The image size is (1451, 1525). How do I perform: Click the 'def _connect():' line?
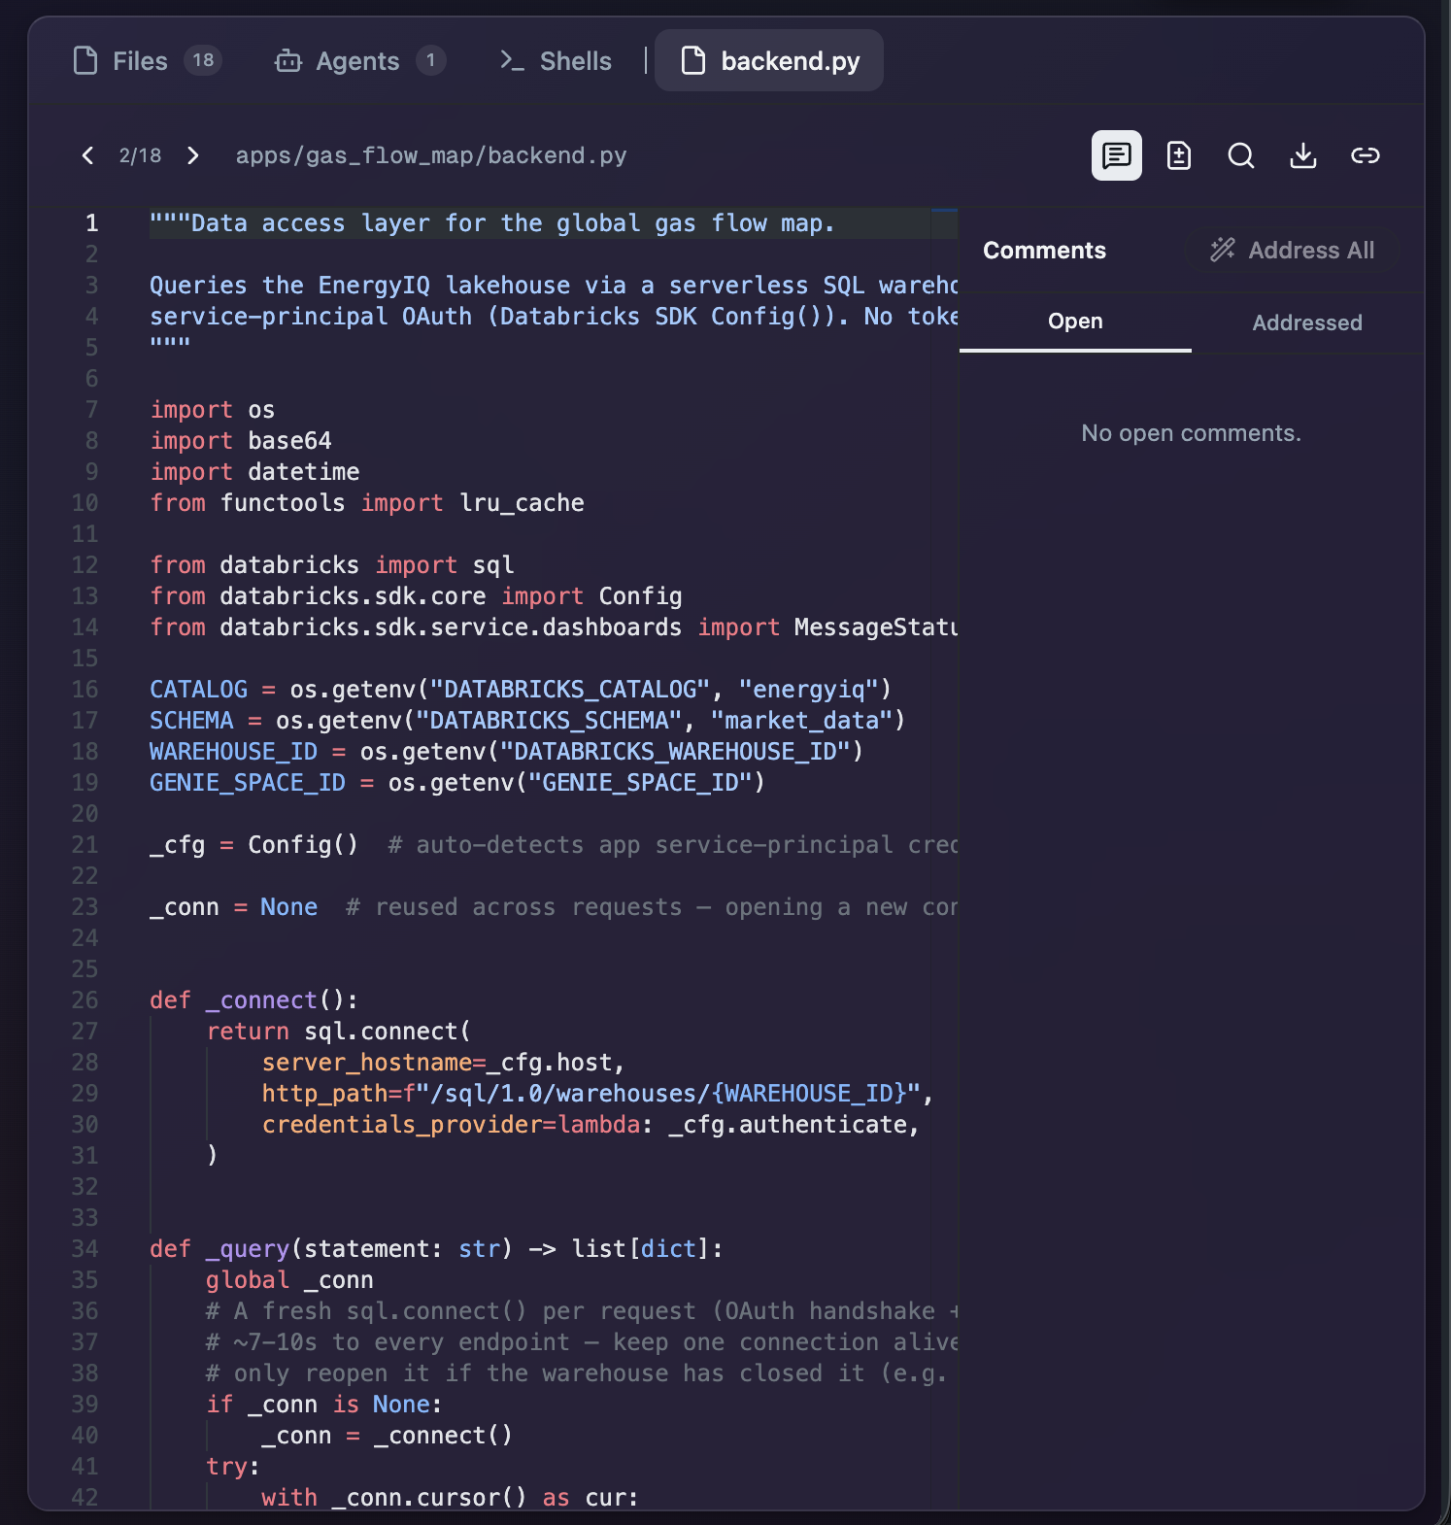(253, 1000)
